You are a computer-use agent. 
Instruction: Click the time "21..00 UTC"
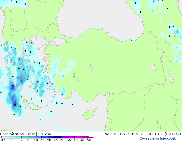[151, 134]
